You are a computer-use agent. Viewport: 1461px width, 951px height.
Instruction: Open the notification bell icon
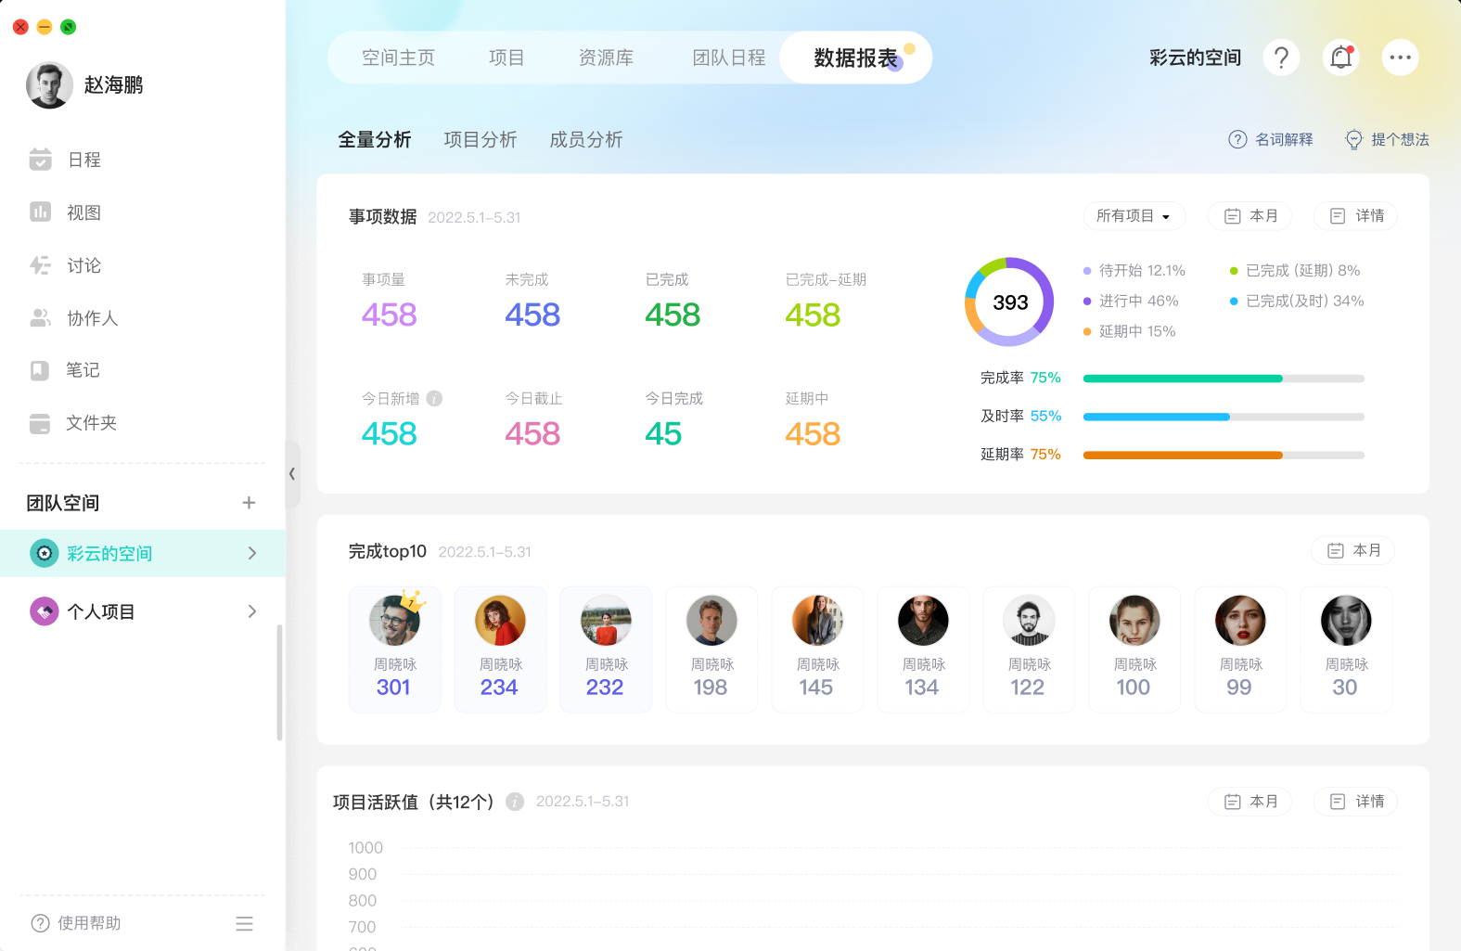tap(1340, 58)
